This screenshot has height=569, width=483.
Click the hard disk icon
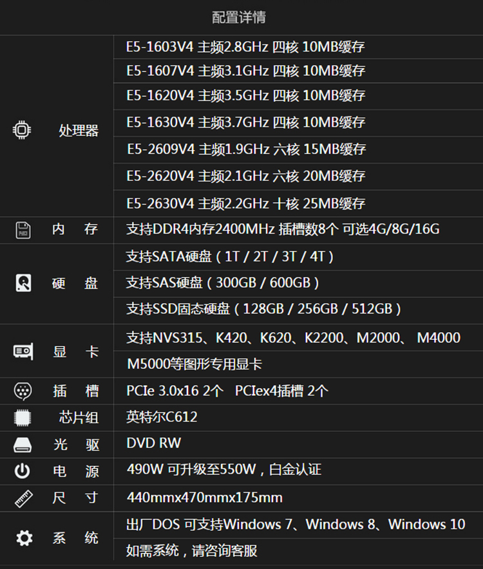point(23,283)
